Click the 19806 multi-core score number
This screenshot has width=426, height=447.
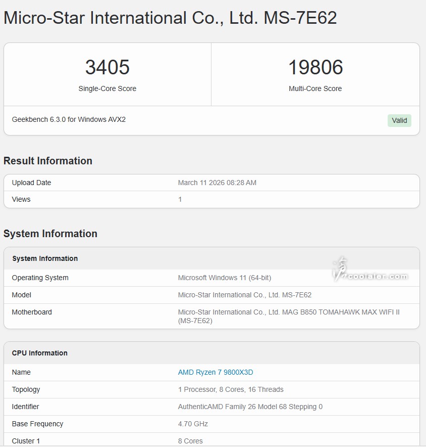315,67
